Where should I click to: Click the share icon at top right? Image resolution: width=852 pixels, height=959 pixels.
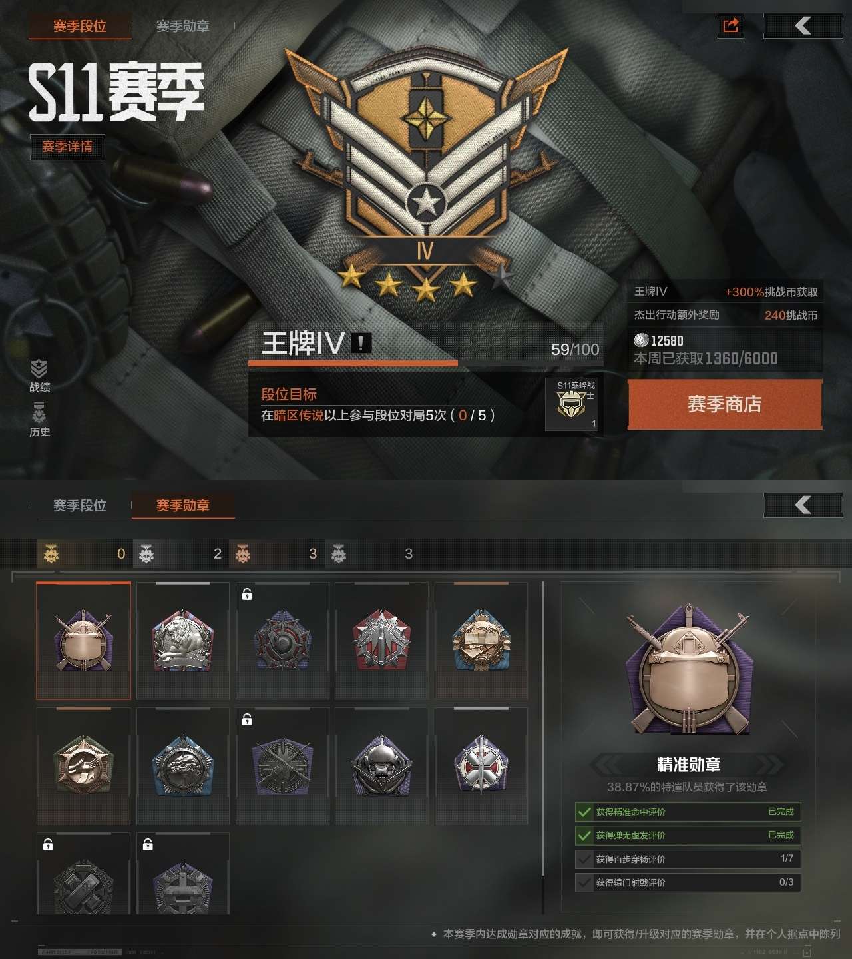(731, 26)
